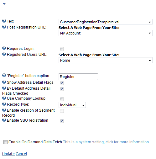Click help icon next to Text
This screenshot has width=156, height=159.
click(x=4, y=21)
